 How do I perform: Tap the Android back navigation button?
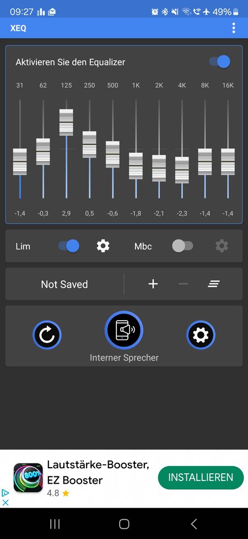coord(194,524)
